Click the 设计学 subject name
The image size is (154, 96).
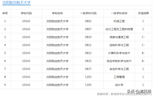click(119, 85)
